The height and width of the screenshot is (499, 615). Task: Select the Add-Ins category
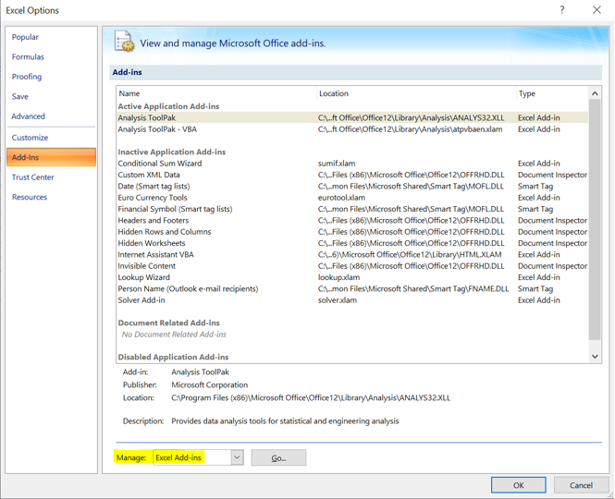51,157
